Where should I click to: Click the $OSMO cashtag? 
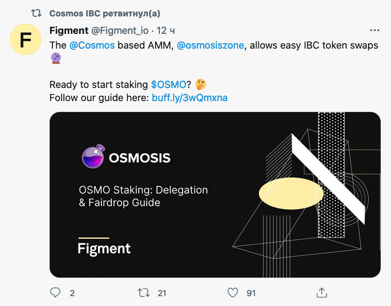169,85
